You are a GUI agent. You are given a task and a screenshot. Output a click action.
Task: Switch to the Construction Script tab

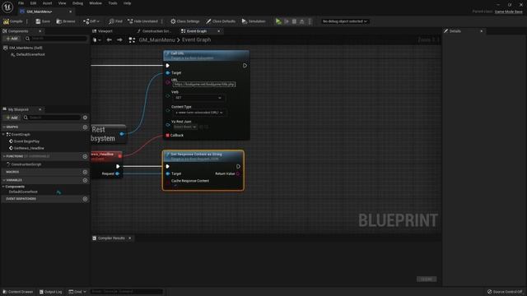[x=154, y=31]
